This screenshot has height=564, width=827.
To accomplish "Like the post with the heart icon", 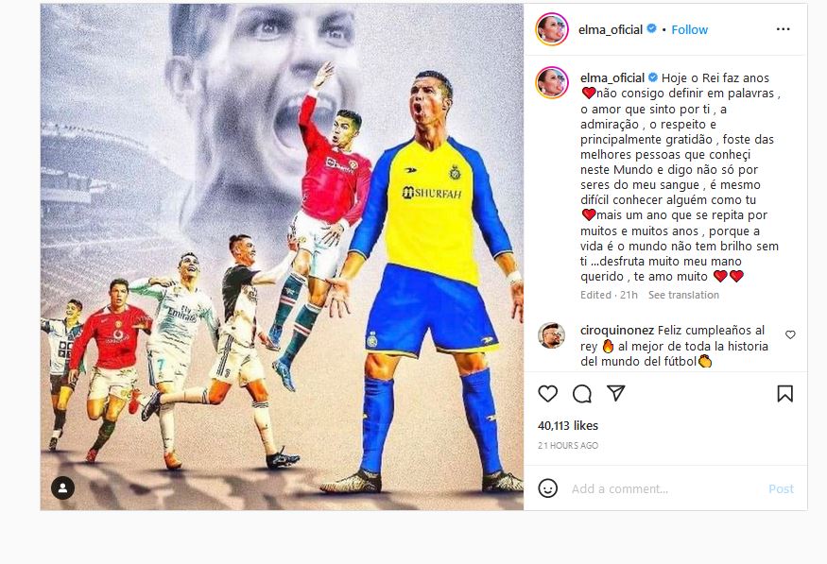I will click(x=547, y=394).
